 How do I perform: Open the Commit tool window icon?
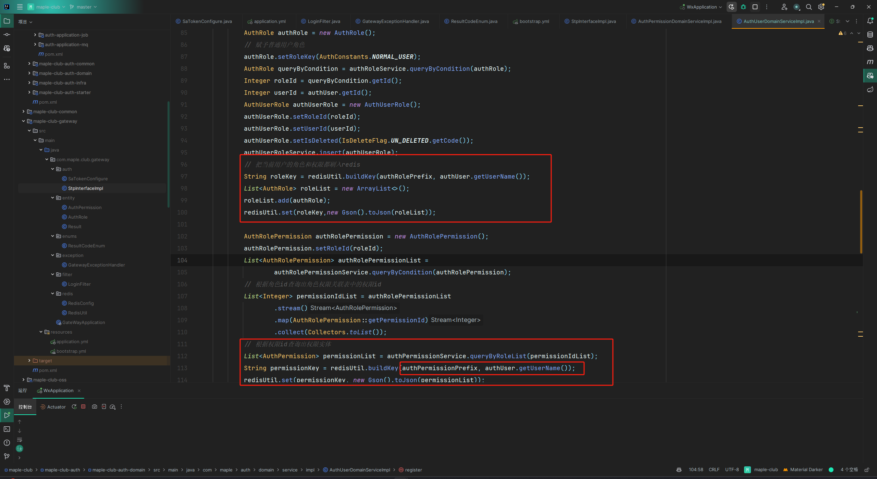pyautogui.click(x=7, y=35)
